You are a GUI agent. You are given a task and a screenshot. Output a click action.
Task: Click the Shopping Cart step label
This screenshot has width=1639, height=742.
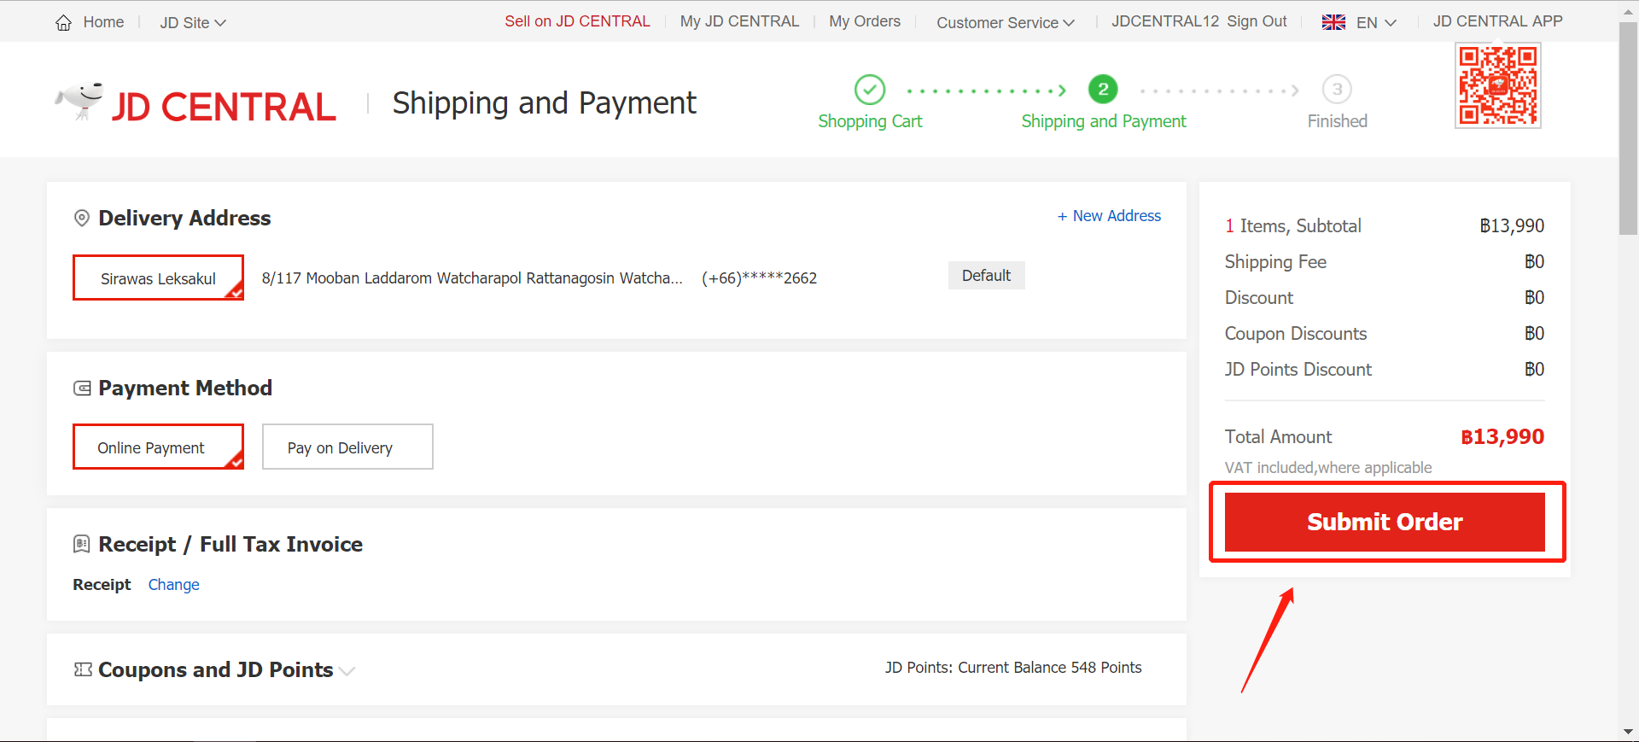870,121
